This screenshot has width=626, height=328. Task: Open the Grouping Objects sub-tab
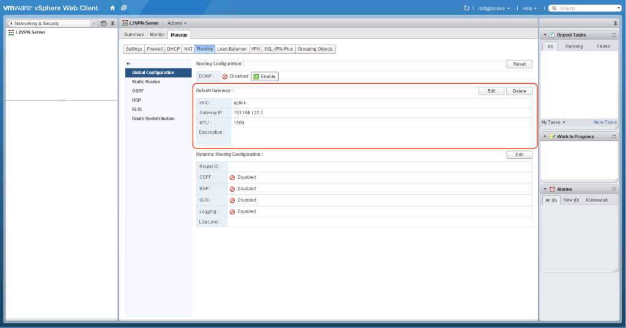point(315,49)
